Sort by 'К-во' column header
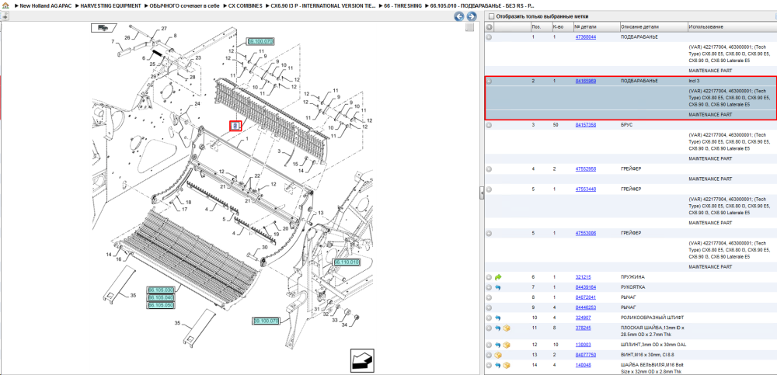 click(x=562, y=26)
